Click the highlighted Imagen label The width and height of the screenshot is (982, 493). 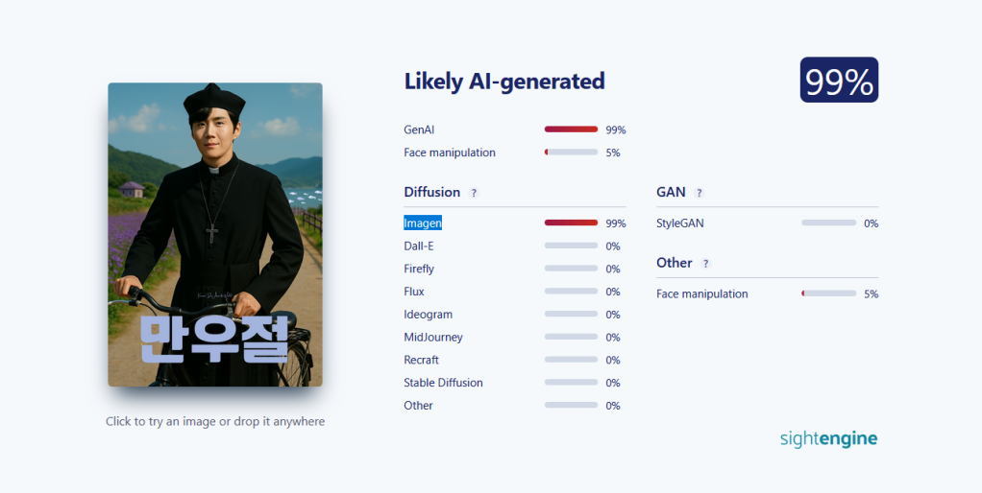click(x=423, y=223)
